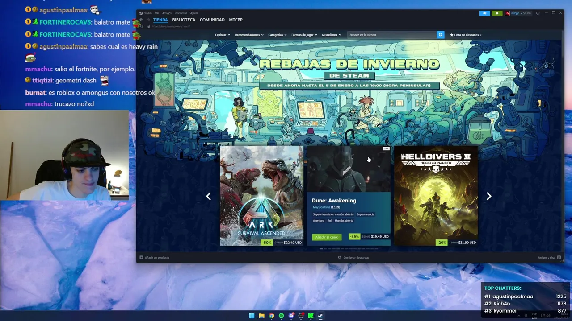Open the MTCPP profile tab
Viewport: 572px width, 321px height.
pyautogui.click(x=236, y=20)
